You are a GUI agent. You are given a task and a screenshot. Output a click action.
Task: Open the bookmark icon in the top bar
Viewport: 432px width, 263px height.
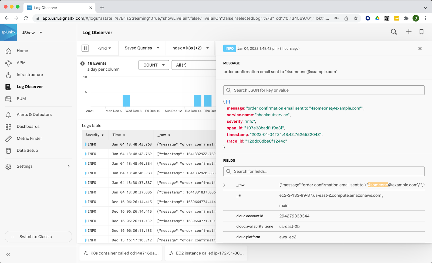[x=421, y=32]
